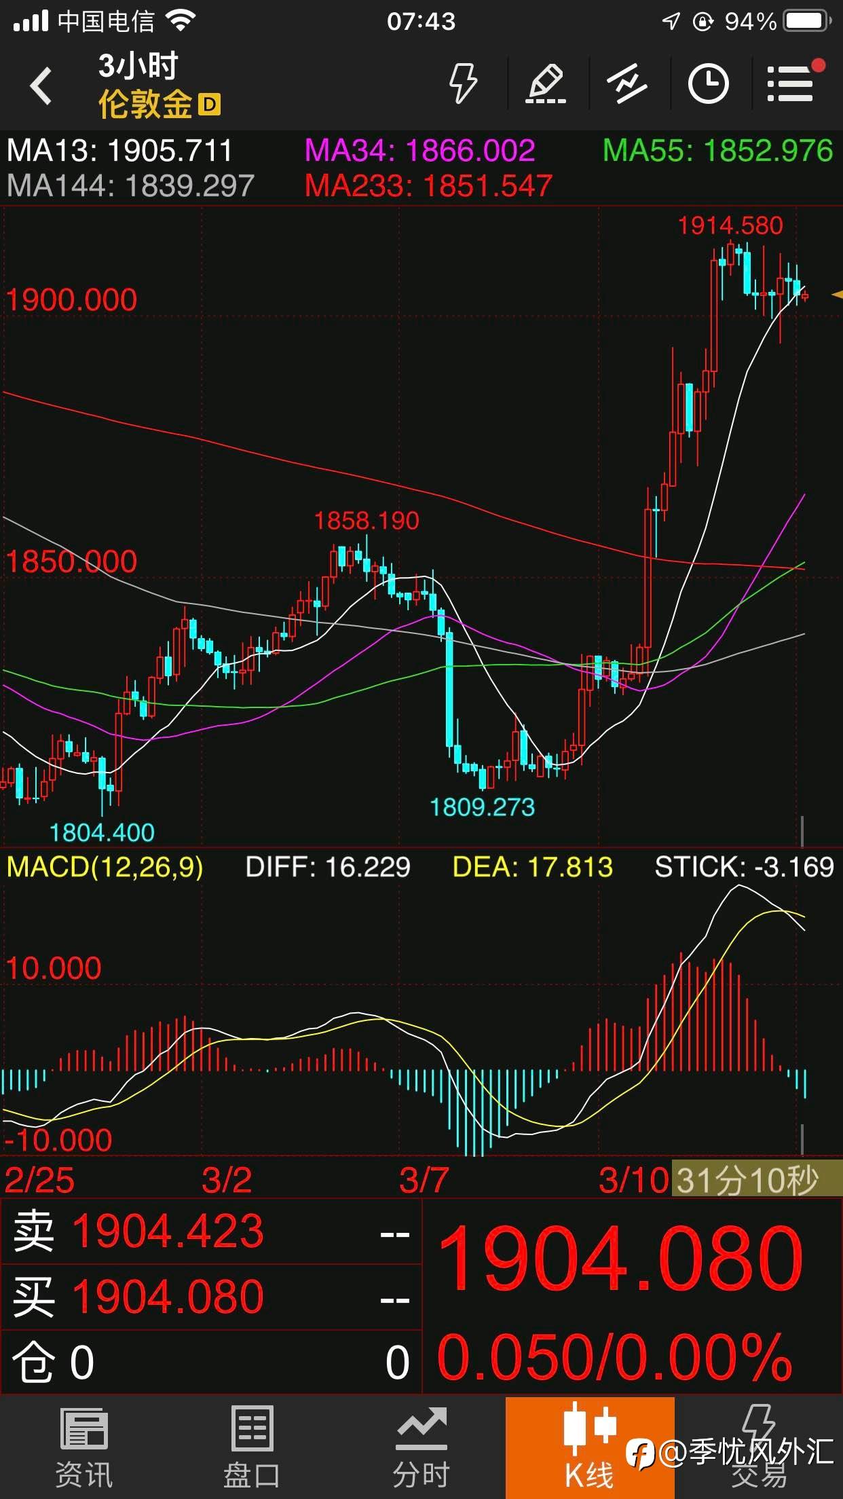Switch to the 分时 time-share tab

pos(421,1447)
